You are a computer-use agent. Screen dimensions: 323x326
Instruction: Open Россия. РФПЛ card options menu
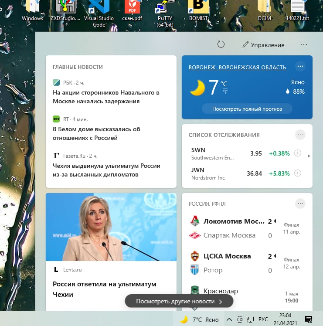(300, 204)
